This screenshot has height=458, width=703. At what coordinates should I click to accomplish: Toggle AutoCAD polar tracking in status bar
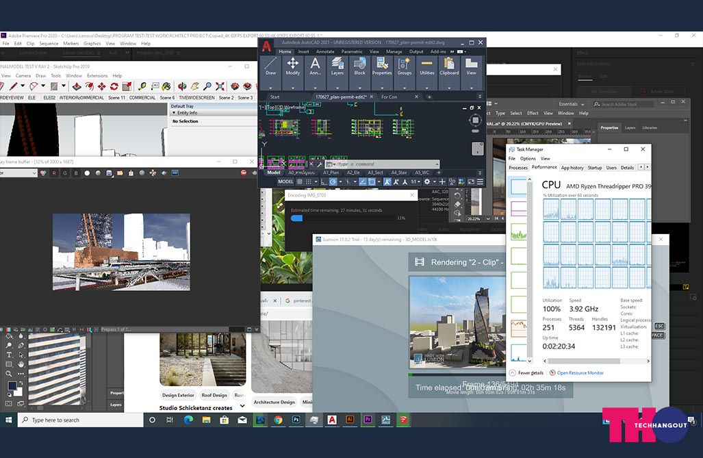coord(333,181)
